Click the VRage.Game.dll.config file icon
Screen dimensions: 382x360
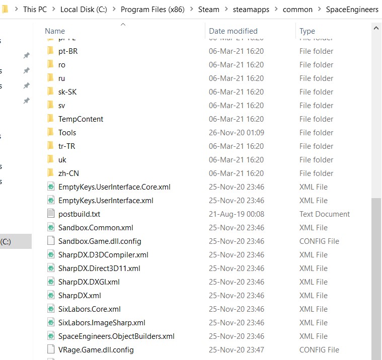click(x=50, y=350)
